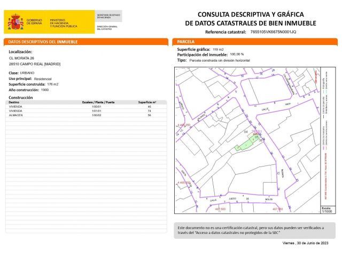Click the 'GOBIERNO DE ESPAÑA' text

(x=34, y=21)
